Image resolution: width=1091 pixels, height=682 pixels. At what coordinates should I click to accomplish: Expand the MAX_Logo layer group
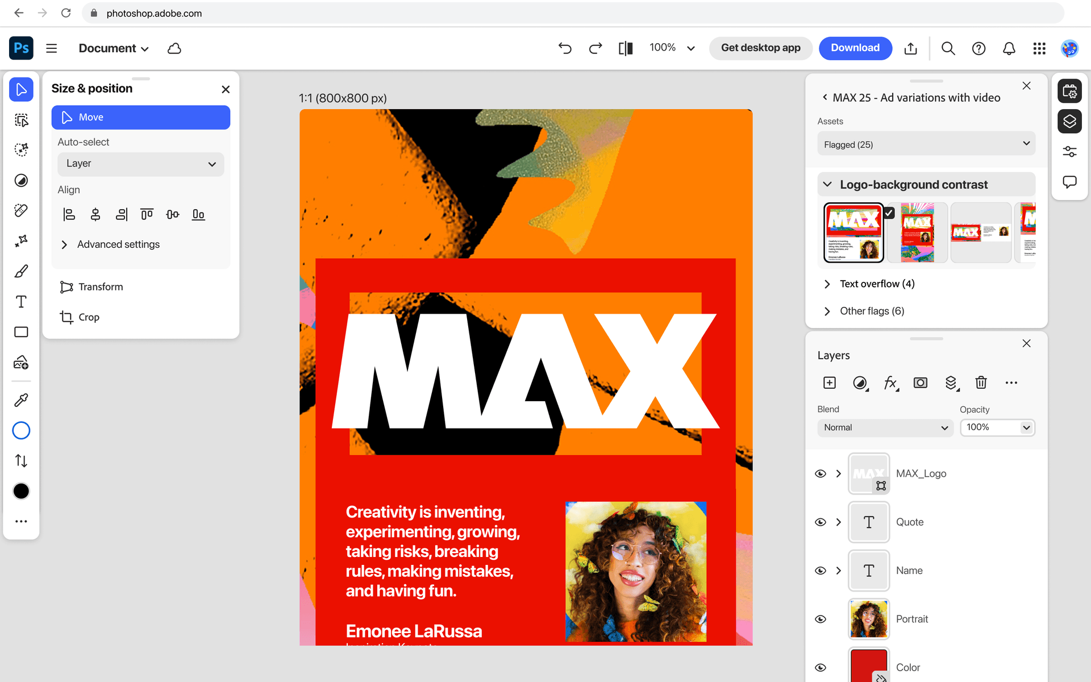pyautogui.click(x=839, y=473)
